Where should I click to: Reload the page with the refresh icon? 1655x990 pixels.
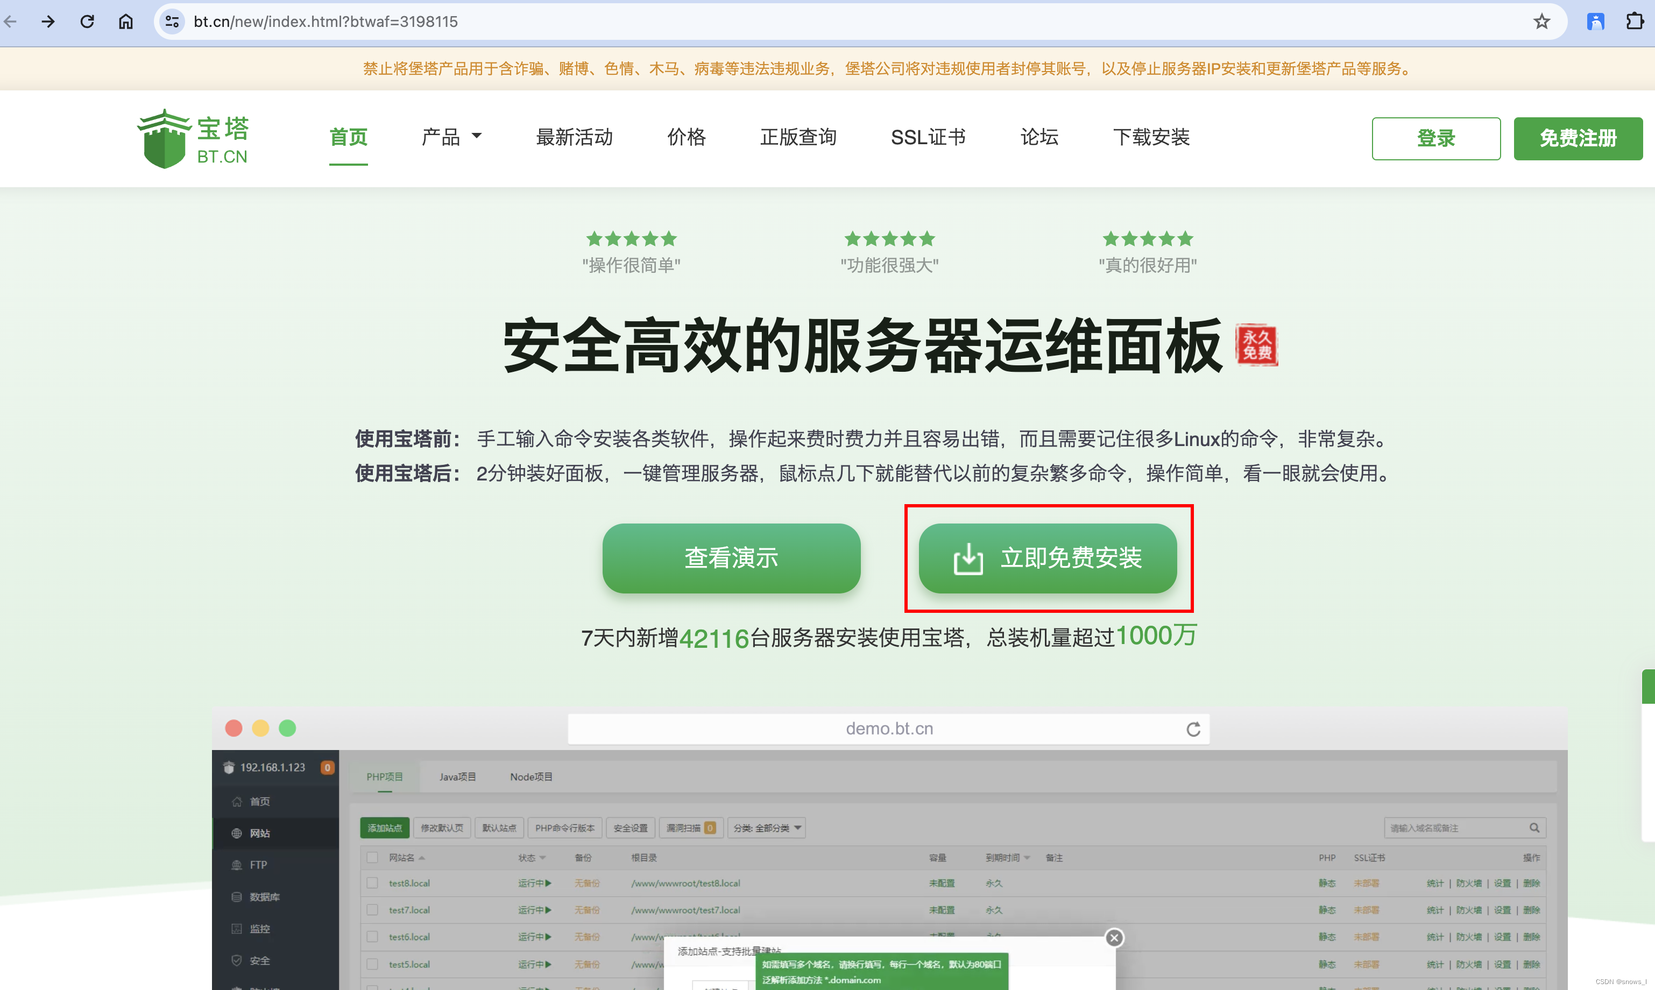pos(87,22)
